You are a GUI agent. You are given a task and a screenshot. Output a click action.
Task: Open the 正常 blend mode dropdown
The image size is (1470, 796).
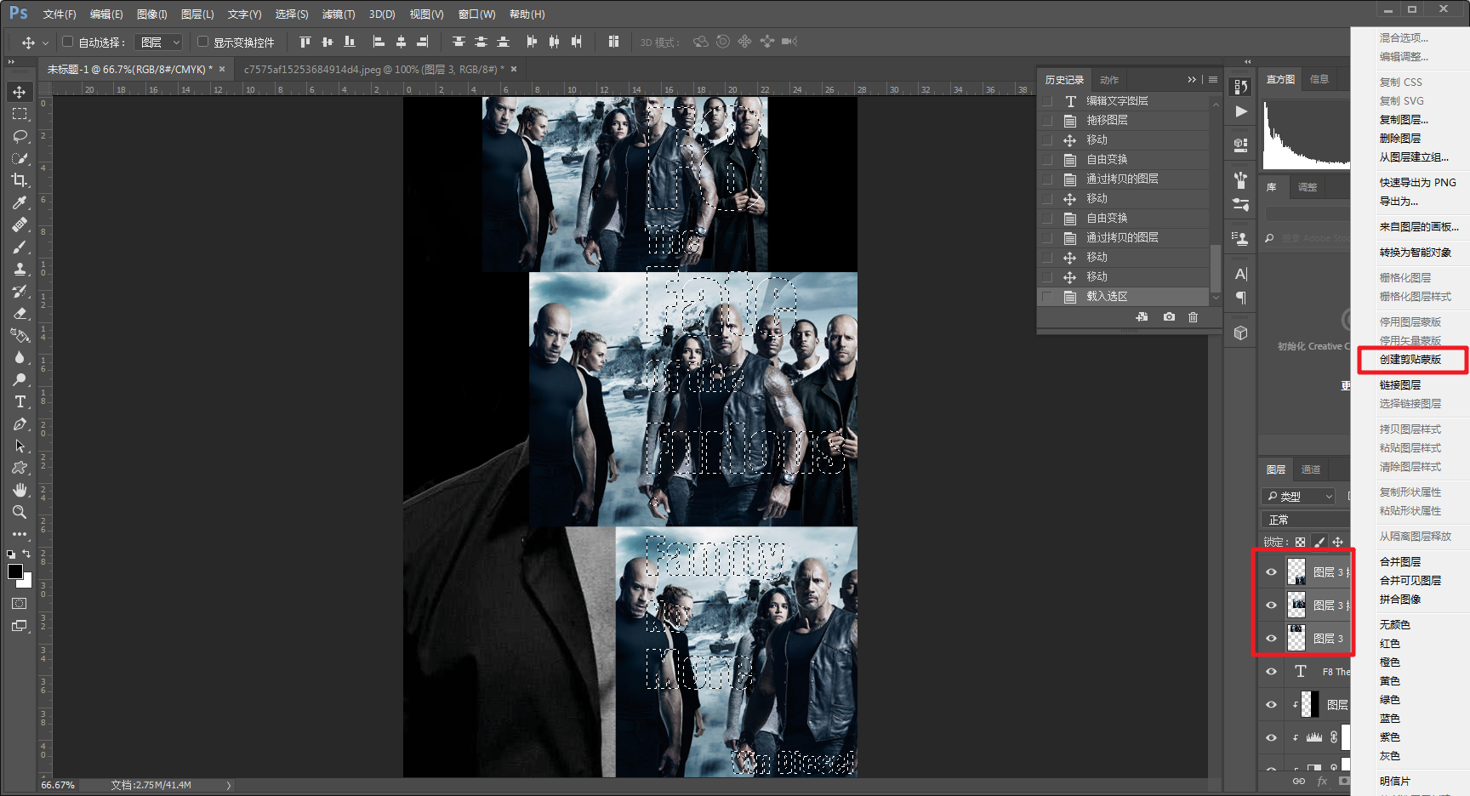(1305, 520)
